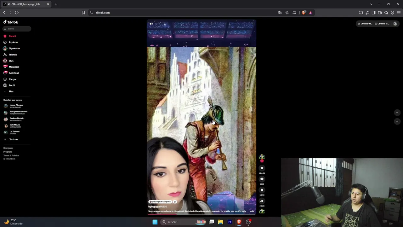Open the Program footer link
403x227 pixels.
tap(8, 152)
